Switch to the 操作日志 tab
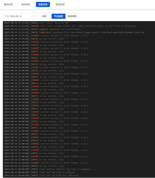The height and width of the screenshot is (178, 155). pyautogui.click(x=9, y=5)
